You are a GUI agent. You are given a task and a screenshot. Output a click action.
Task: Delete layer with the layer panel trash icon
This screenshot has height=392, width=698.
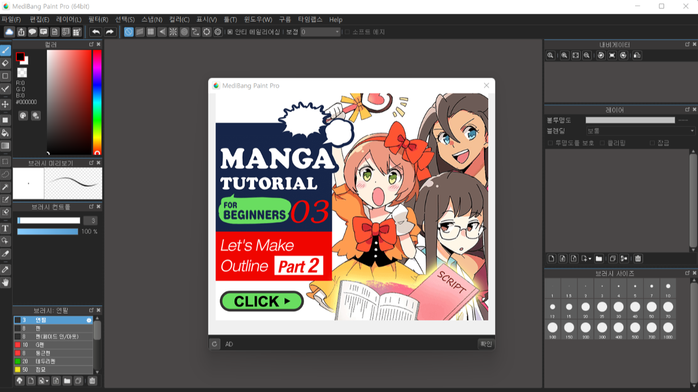click(x=638, y=259)
